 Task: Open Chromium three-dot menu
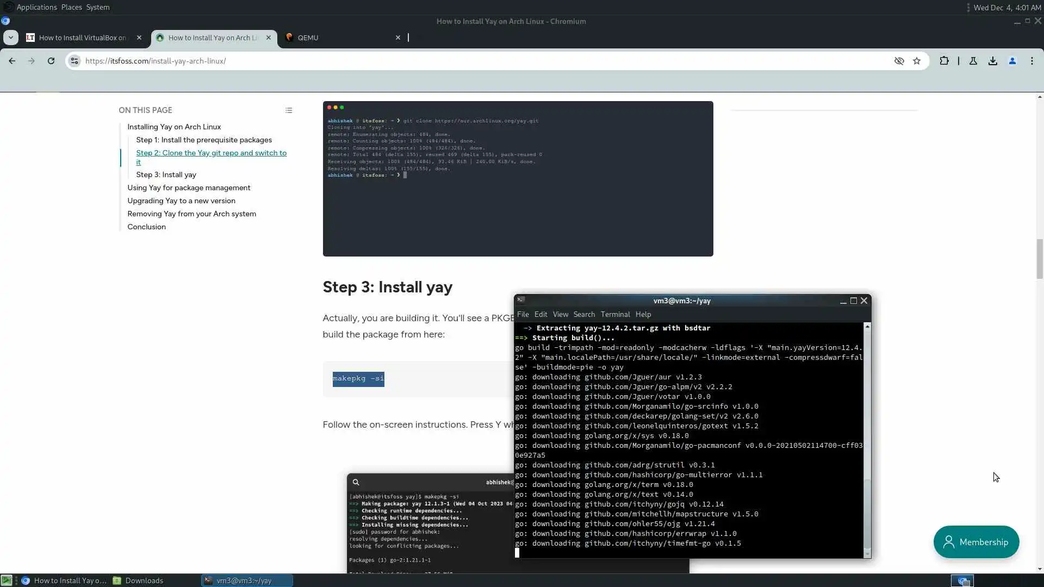pos(1032,61)
